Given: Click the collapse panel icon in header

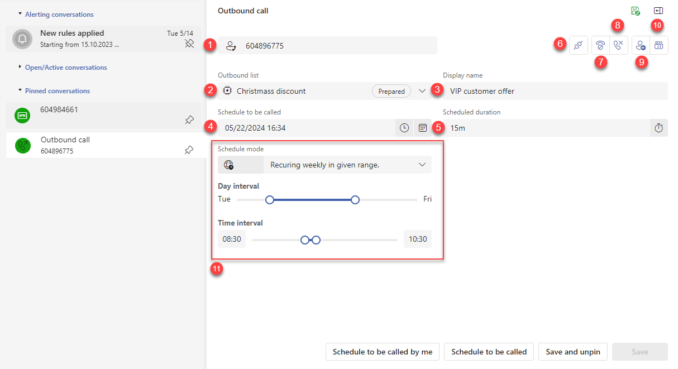Looking at the screenshot, I should [658, 11].
